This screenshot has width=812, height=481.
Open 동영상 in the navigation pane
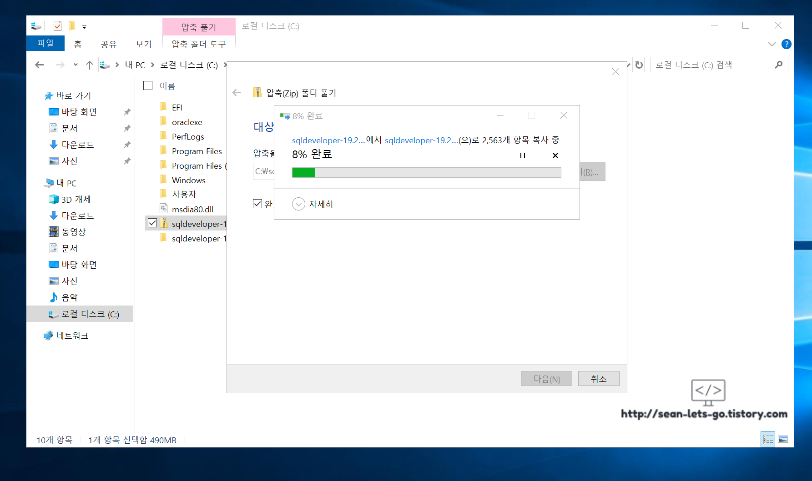pos(73,232)
